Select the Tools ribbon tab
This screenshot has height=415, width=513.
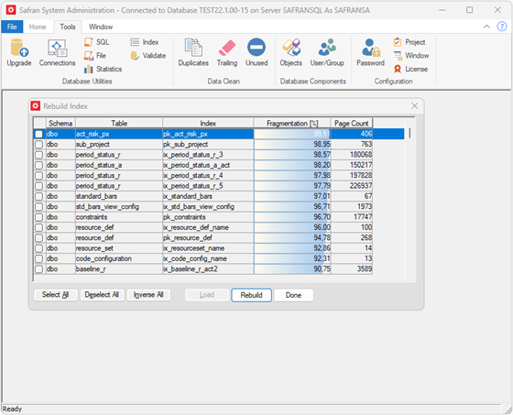point(68,27)
